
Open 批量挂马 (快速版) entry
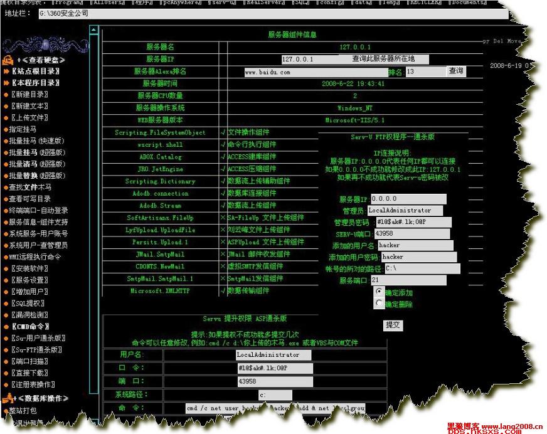pos(36,140)
